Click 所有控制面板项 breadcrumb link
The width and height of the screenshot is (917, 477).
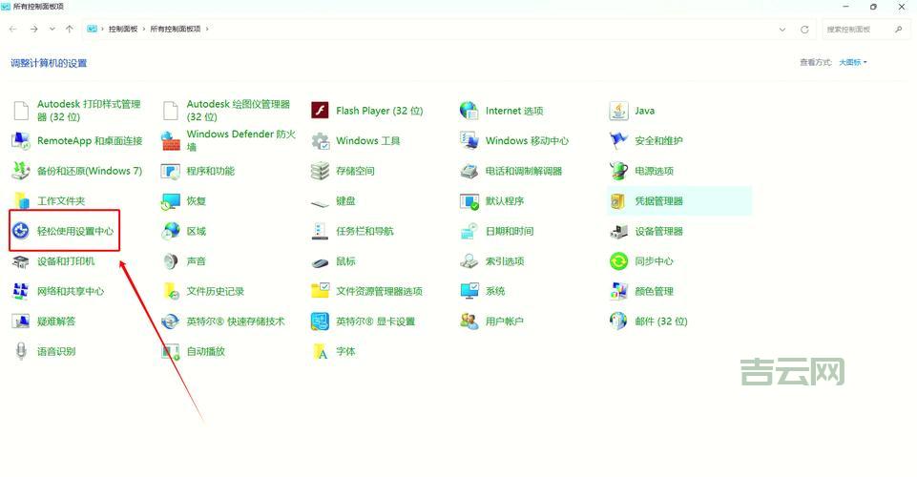[176, 29]
